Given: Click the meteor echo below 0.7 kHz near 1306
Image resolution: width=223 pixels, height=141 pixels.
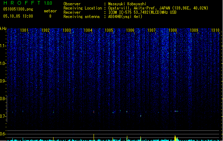Looking at the screenshot, I should coord(141,116).
